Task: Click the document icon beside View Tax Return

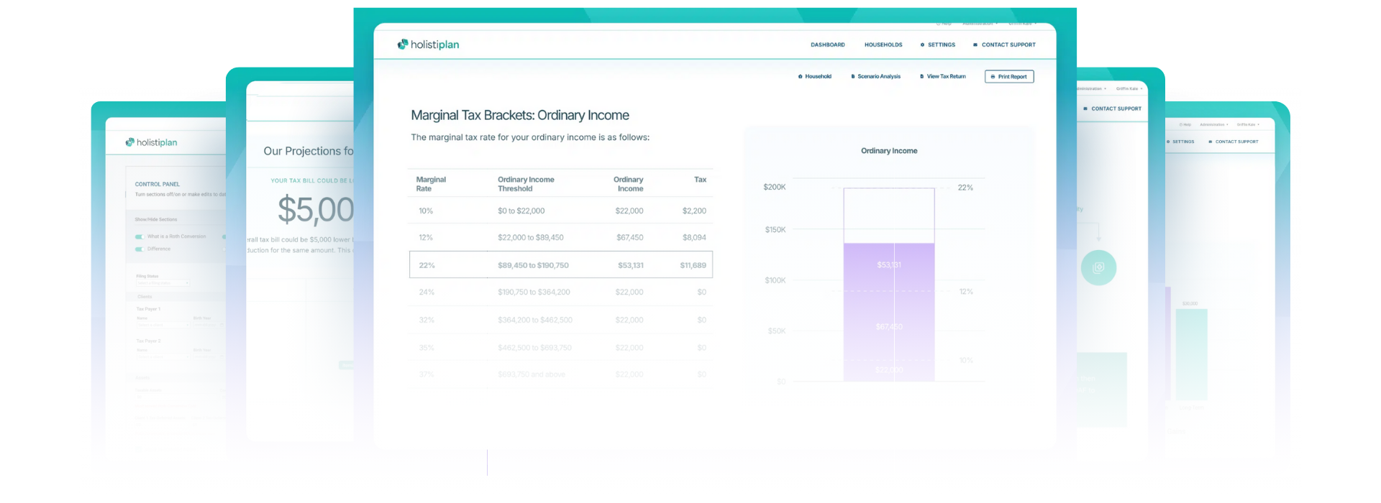Action: coord(921,76)
